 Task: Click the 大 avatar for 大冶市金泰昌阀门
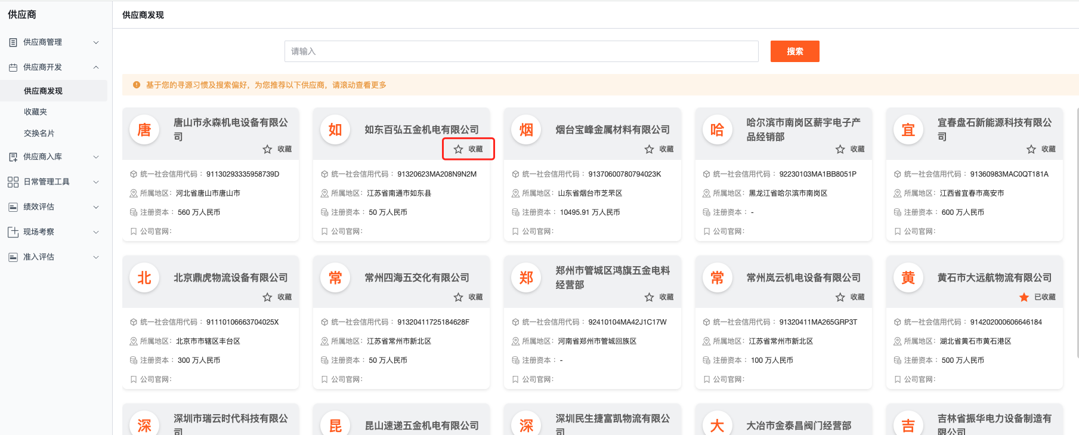point(717,424)
